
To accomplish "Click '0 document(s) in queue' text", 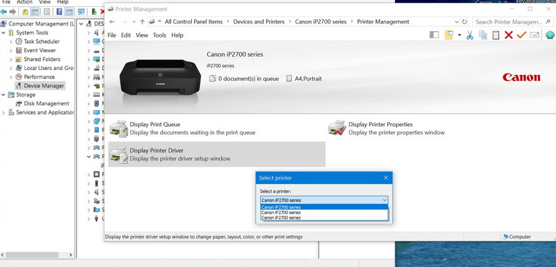I will click(x=249, y=79).
